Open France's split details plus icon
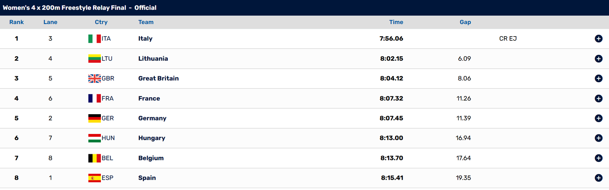609x190 pixels. pyautogui.click(x=598, y=98)
